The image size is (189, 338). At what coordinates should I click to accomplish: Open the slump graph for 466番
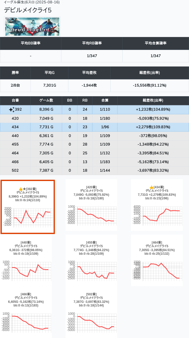click(x=26, y=322)
